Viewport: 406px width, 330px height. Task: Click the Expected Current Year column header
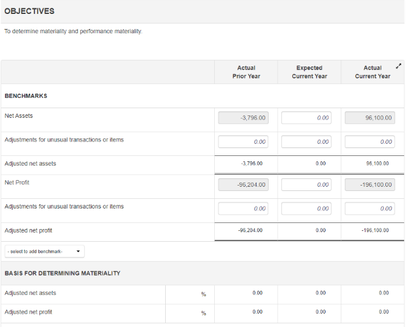click(309, 72)
